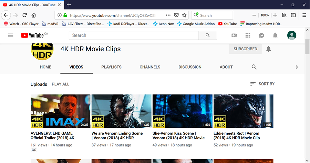Click the create video camera icon
Viewport: 310px width, 163px height.
click(234, 35)
